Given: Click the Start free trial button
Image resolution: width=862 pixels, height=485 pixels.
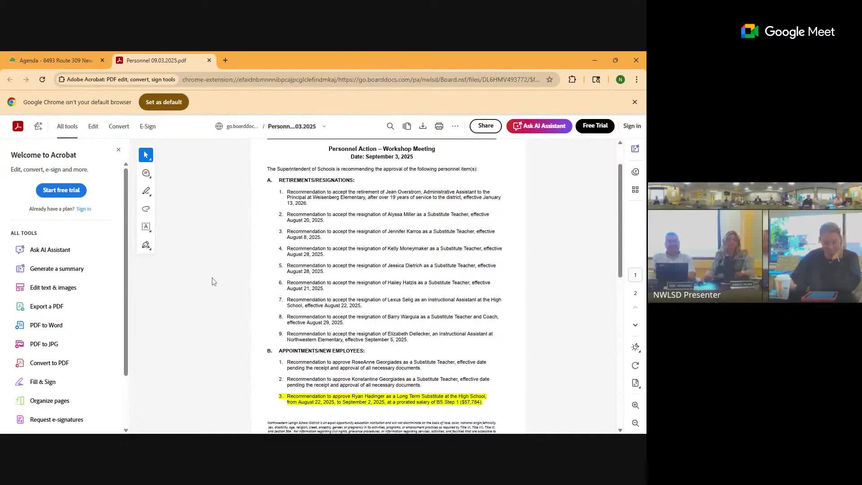Looking at the screenshot, I should [x=61, y=190].
